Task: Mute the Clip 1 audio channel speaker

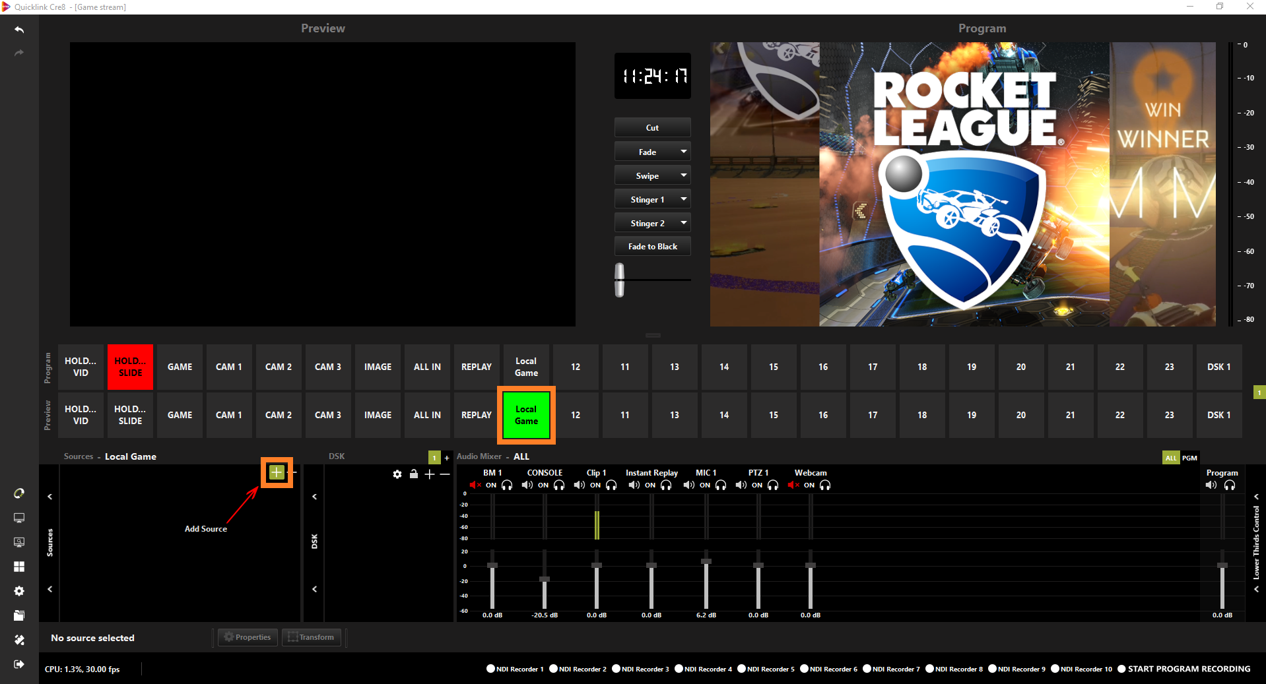Action: [579, 485]
